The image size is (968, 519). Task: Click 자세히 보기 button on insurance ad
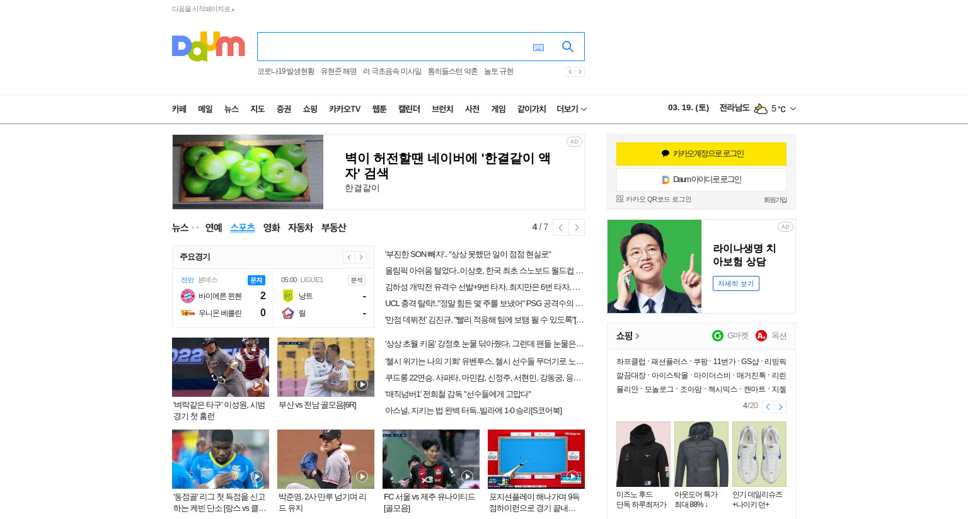pyautogui.click(x=736, y=283)
